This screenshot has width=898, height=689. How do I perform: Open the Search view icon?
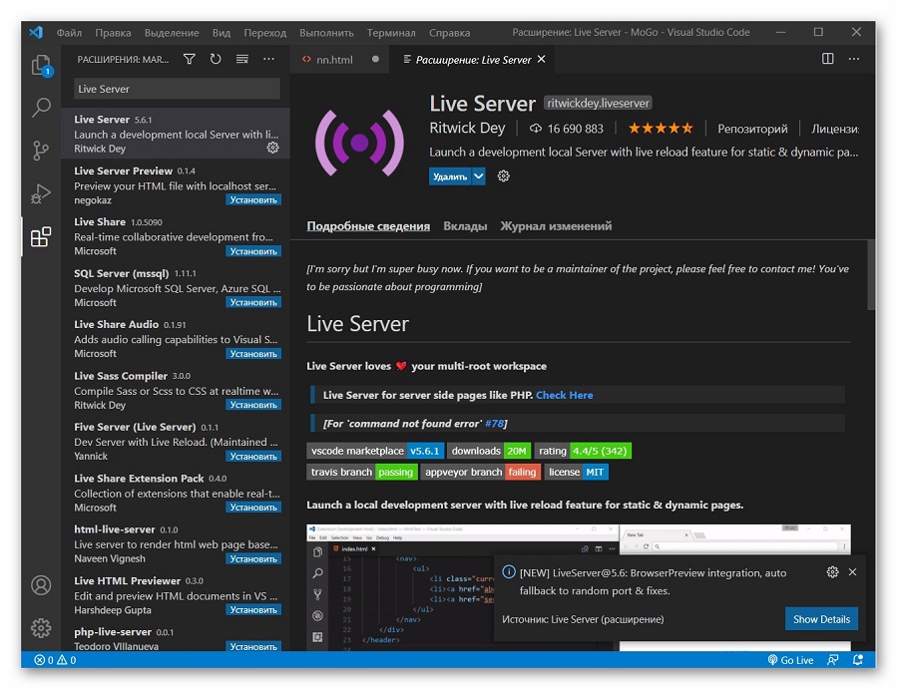(41, 107)
